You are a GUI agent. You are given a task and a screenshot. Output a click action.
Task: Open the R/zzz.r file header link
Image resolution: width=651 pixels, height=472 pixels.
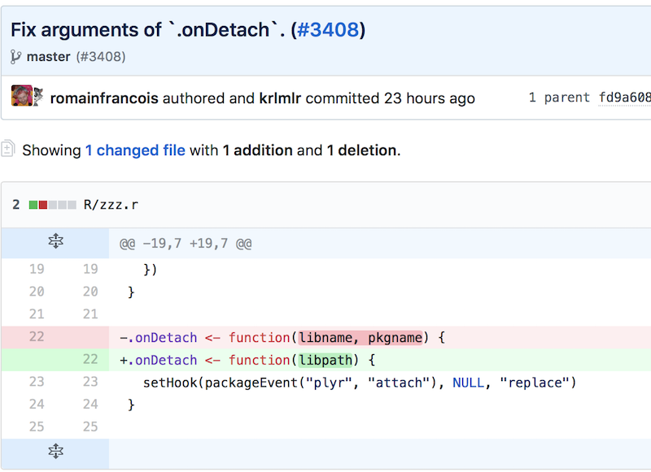point(111,205)
